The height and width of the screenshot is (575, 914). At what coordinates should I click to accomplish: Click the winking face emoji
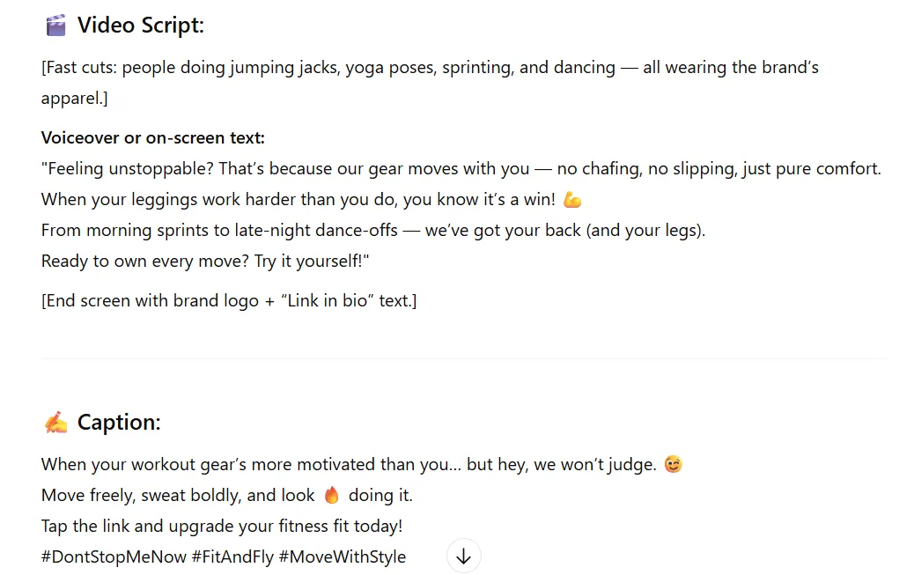point(673,464)
